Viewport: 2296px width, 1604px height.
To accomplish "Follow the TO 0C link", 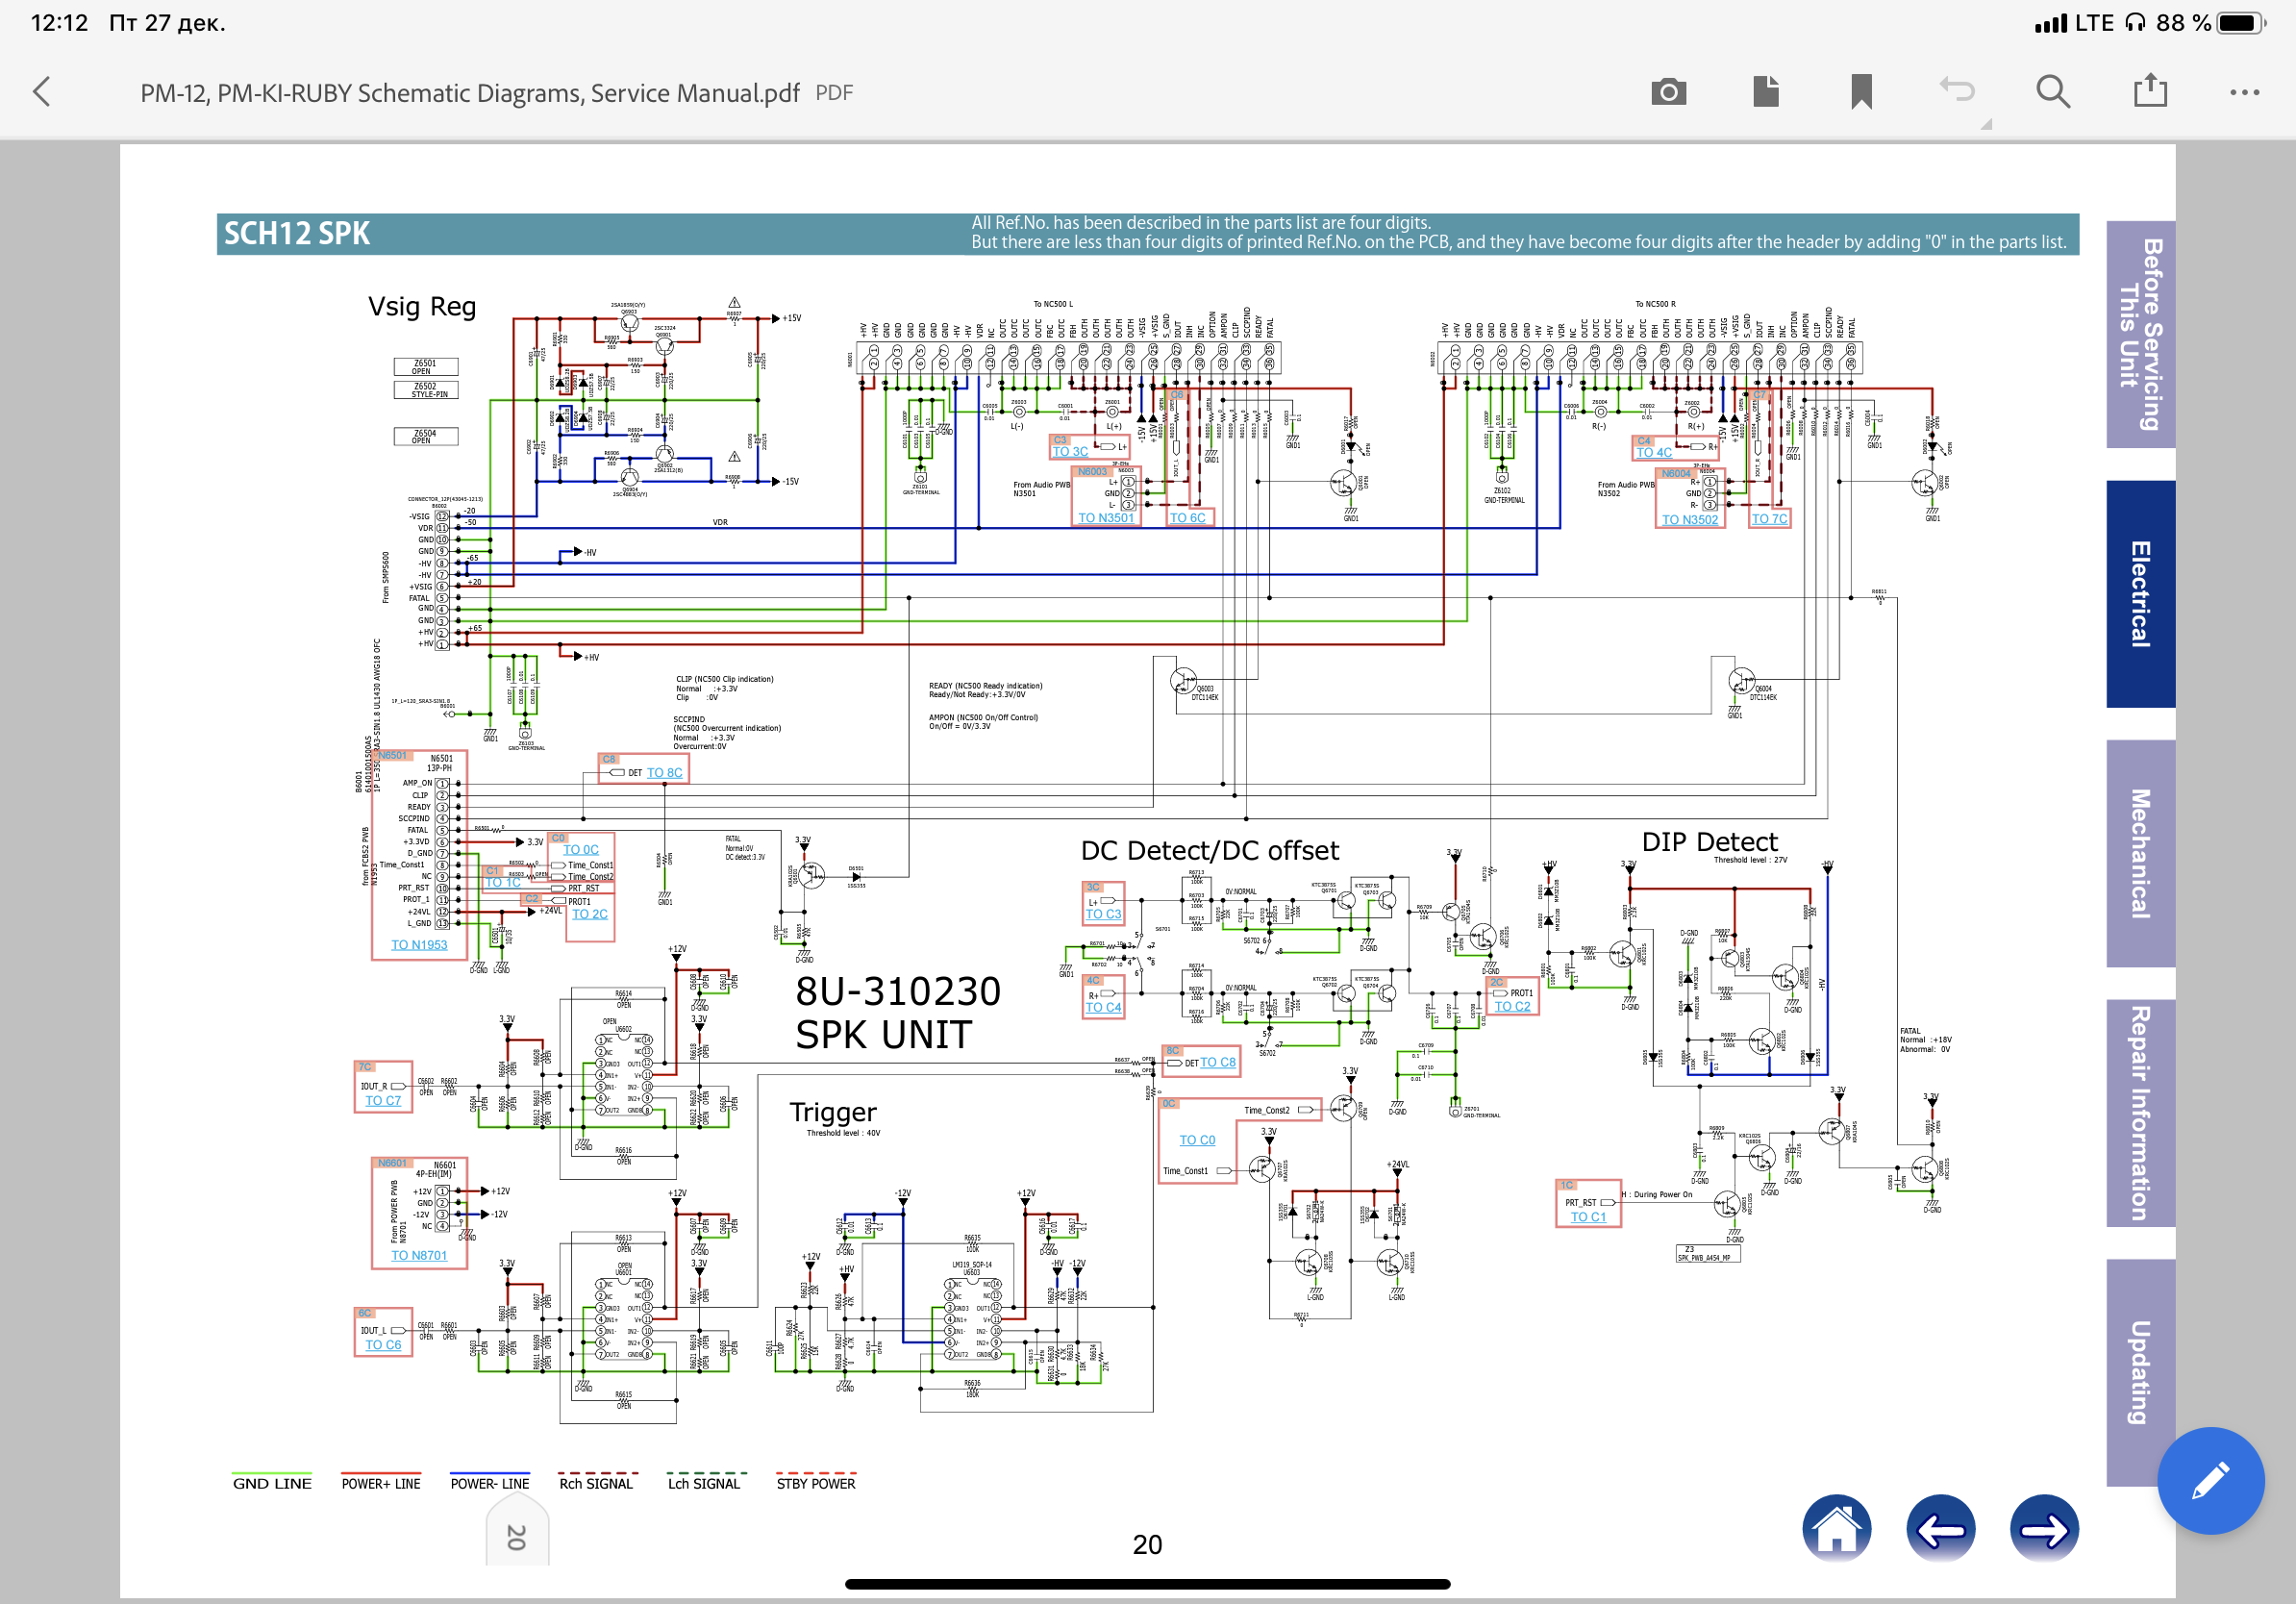I will 580,849.
